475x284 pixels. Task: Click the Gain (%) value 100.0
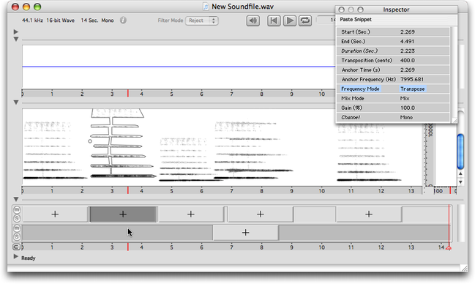pyautogui.click(x=408, y=108)
